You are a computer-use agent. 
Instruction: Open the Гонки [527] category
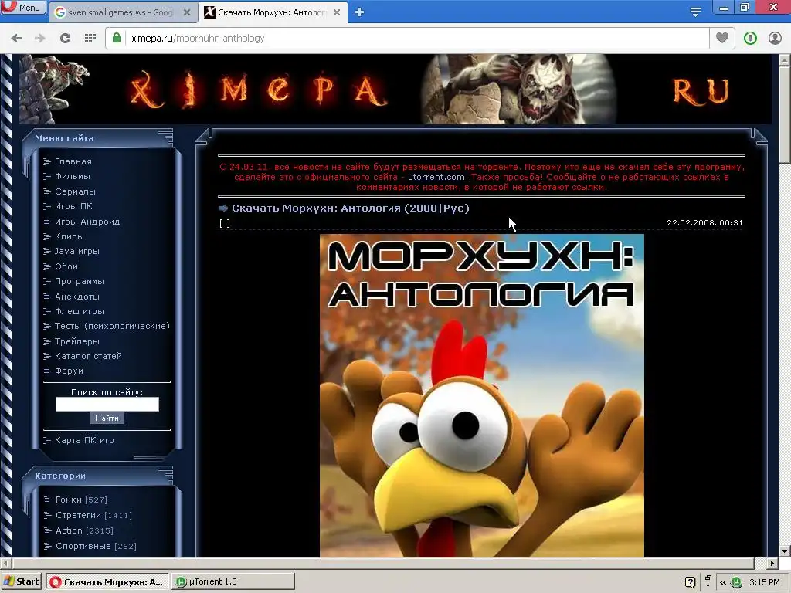tap(81, 500)
